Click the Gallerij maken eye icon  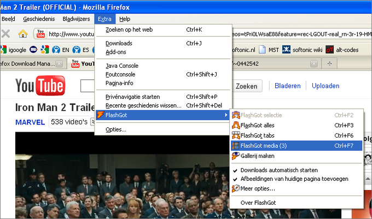(236, 156)
